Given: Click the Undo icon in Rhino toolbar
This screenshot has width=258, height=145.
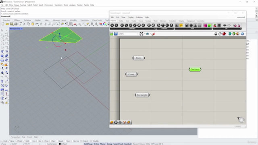Looking at the screenshot, I should 37,24.
